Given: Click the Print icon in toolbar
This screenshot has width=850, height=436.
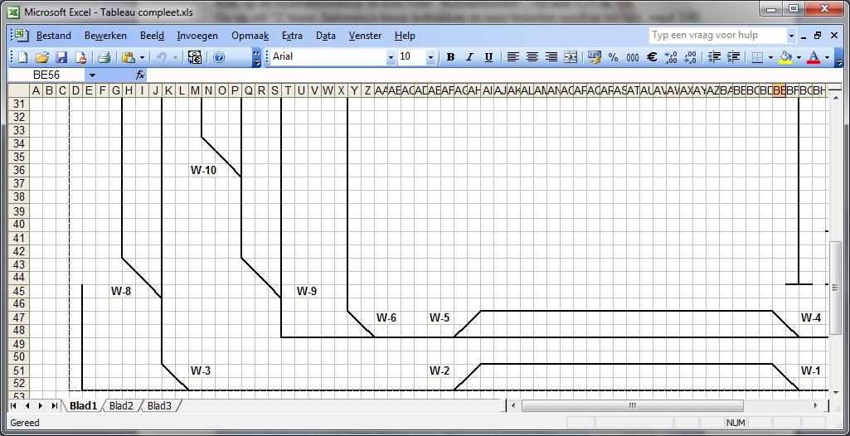Looking at the screenshot, I should 104,57.
